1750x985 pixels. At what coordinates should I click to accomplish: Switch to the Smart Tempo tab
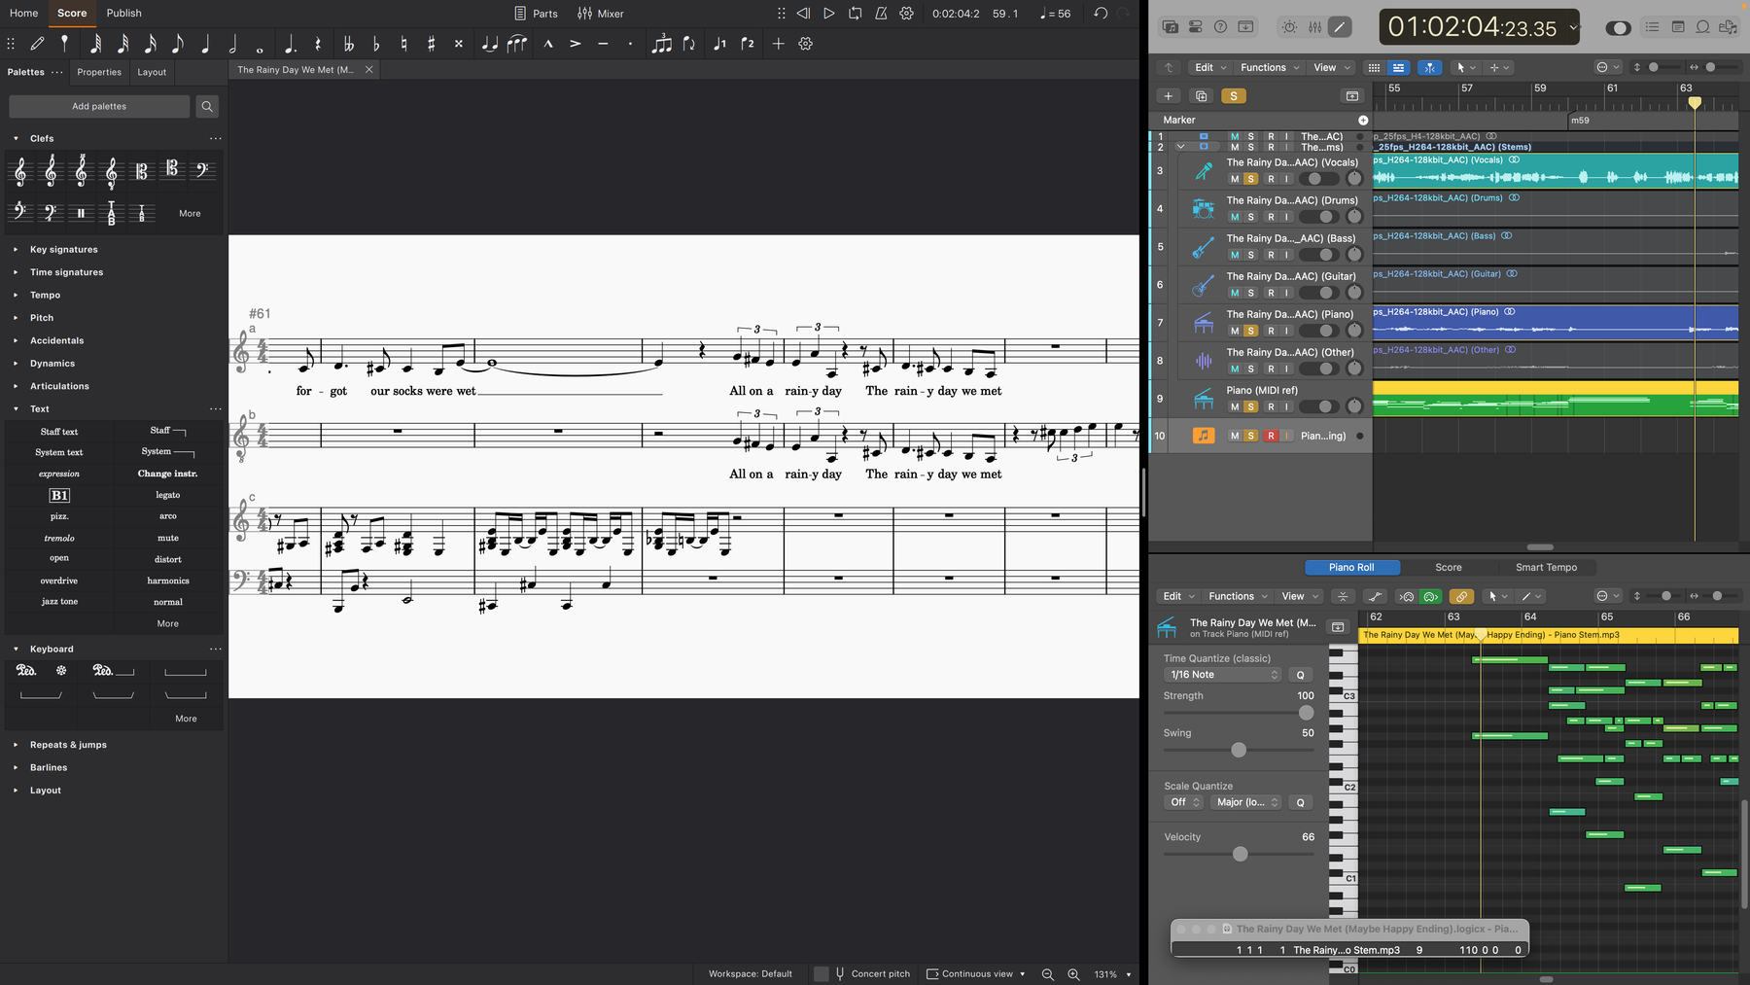(x=1546, y=568)
